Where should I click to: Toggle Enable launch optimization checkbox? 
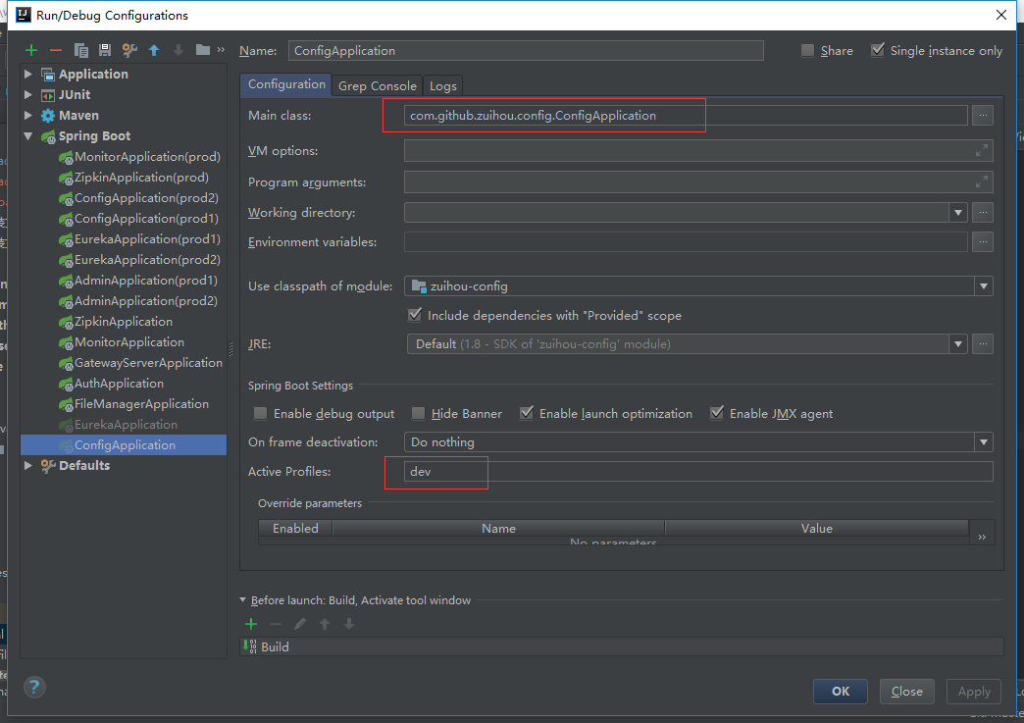(527, 413)
